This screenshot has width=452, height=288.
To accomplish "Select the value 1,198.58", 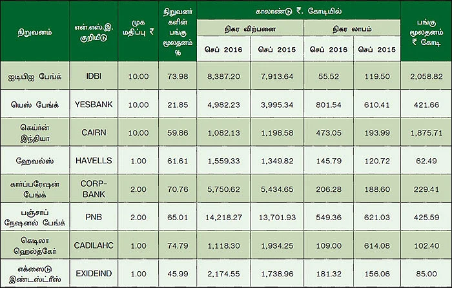I will [x=277, y=133].
